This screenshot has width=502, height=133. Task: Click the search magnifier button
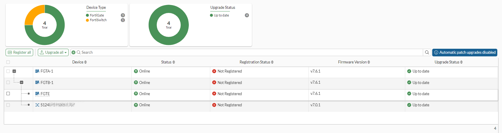pos(427,53)
